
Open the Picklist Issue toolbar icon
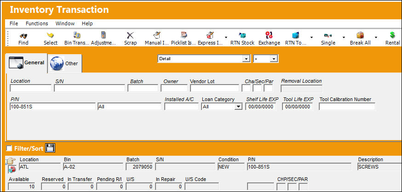[184, 35]
